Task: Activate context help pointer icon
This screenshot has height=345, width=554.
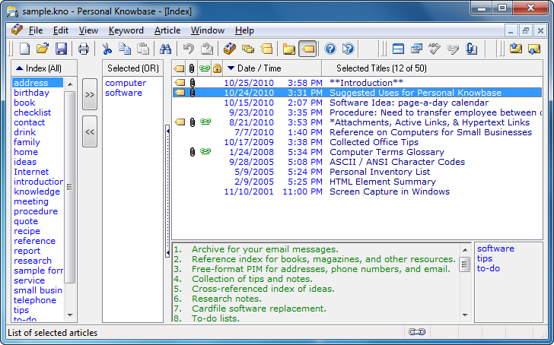Action: tap(349, 49)
